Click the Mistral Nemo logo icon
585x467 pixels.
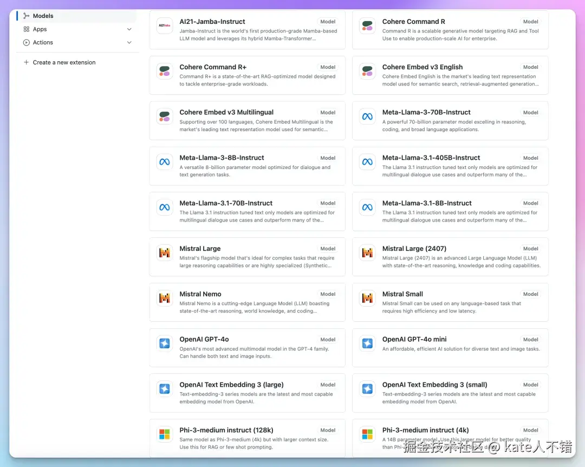click(x=165, y=298)
